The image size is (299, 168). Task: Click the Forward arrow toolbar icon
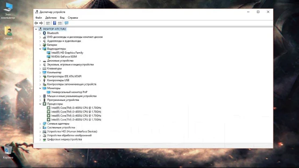pyautogui.click(x=41, y=23)
